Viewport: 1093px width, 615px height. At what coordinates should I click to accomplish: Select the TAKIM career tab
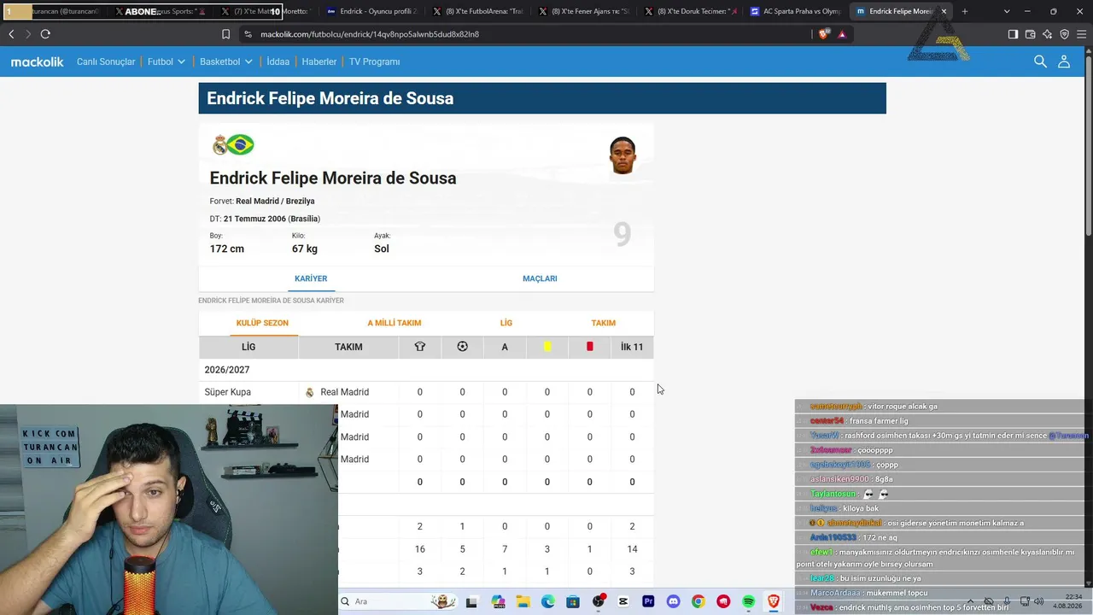coord(604,323)
